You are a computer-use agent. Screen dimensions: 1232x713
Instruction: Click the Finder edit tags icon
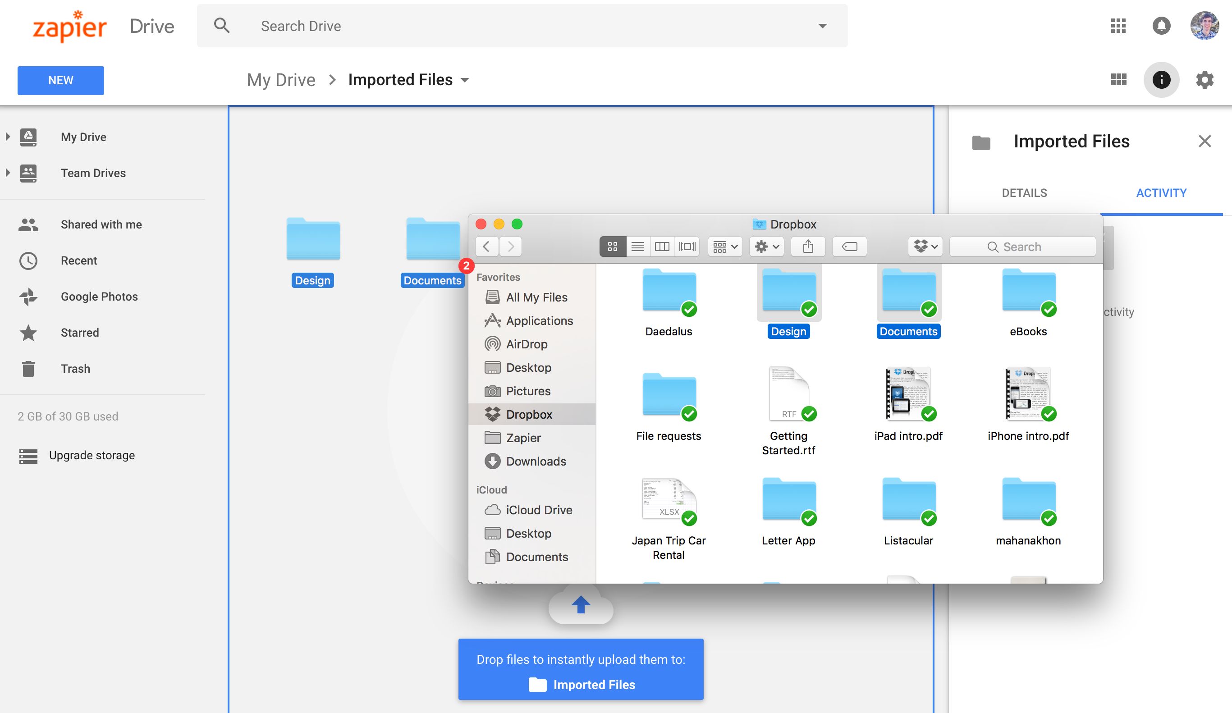[x=850, y=247]
